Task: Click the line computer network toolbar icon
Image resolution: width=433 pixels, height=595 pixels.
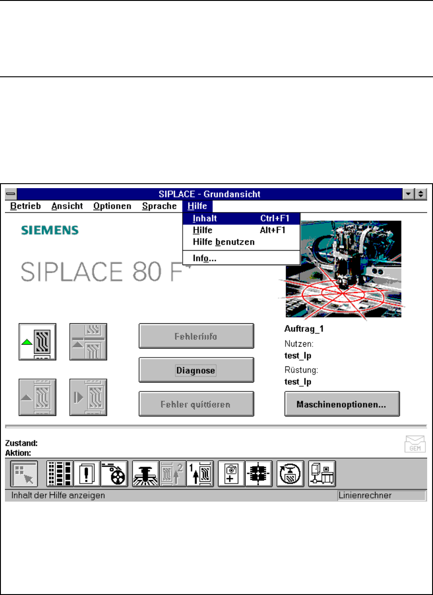Action: coord(322,474)
